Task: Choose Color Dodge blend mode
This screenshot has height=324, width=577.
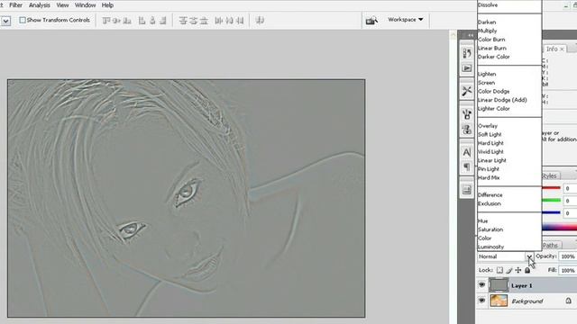Action: click(493, 91)
